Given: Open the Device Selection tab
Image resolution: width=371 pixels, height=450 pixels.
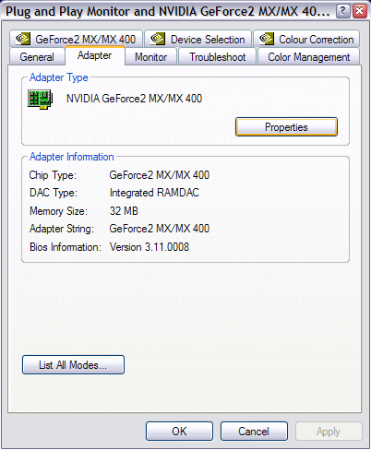Looking at the screenshot, I should 197,39.
